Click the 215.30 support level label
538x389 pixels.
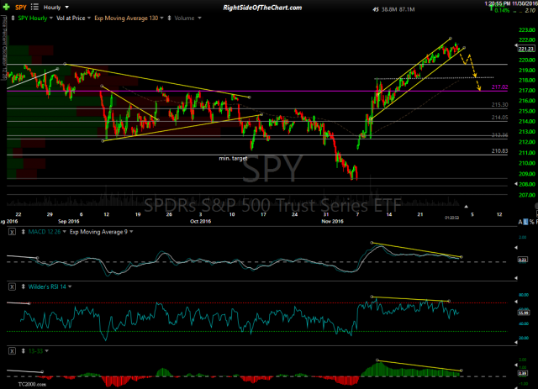point(499,105)
